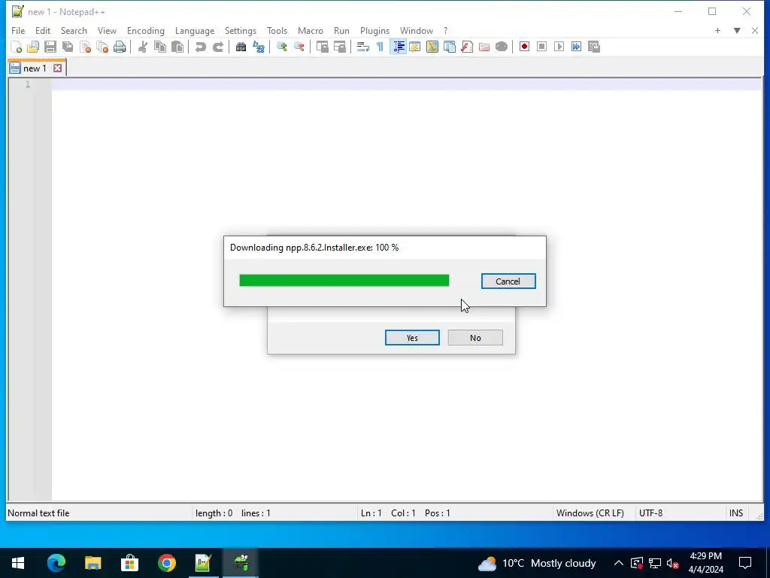Open Document Map toolbar icon
This screenshot has height=578, width=770.
click(x=432, y=47)
